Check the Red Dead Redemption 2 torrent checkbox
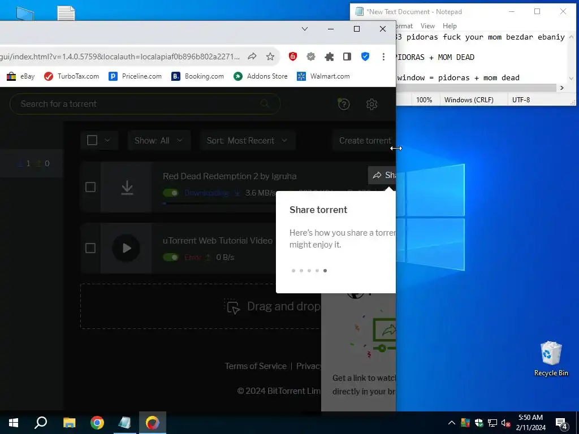 coord(90,187)
